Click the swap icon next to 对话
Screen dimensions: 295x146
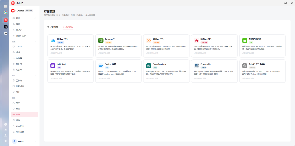[x=35, y=18]
